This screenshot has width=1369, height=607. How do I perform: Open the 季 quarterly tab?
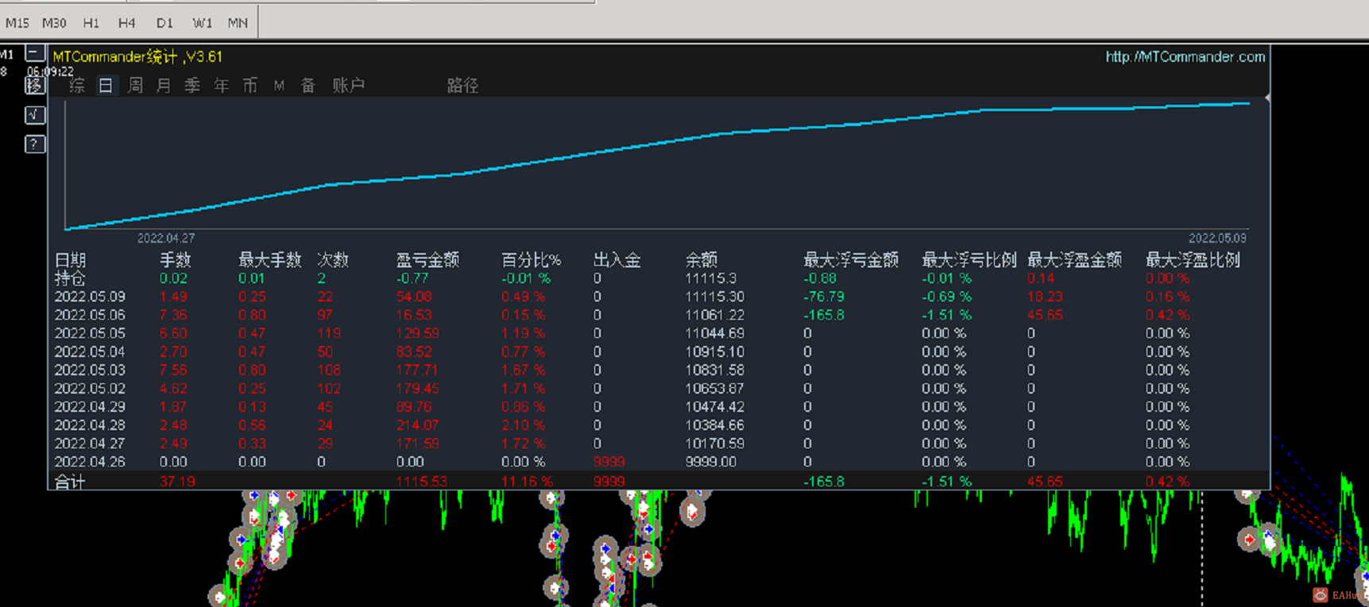[x=192, y=86]
